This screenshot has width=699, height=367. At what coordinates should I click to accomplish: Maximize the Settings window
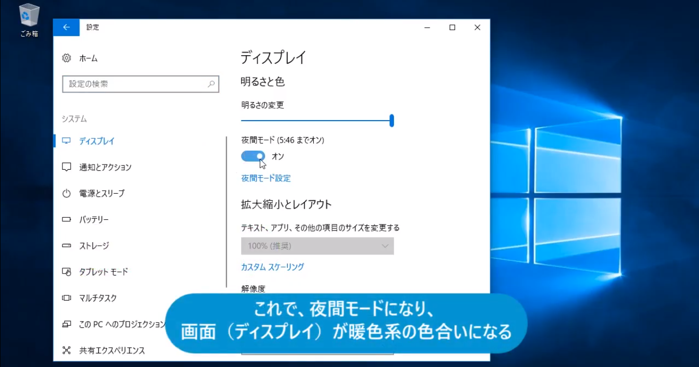tap(452, 28)
